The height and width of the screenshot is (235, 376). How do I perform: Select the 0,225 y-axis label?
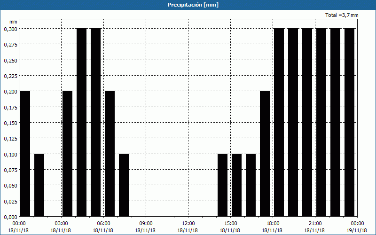pyautogui.click(x=10, y=76)
